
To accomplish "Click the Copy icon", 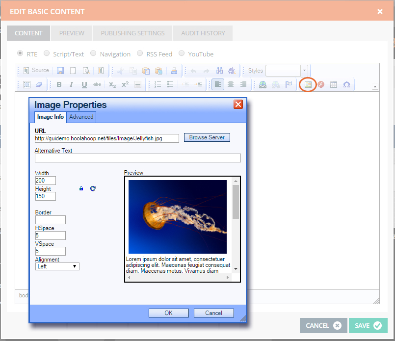I will tap(133, 71).
